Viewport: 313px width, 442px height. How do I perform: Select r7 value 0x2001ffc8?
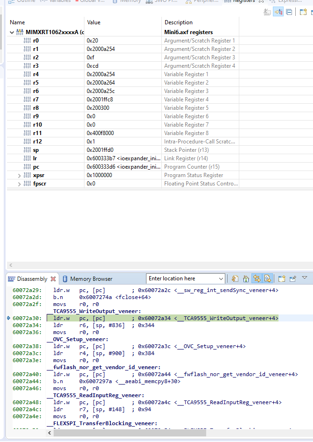[100, 100]
